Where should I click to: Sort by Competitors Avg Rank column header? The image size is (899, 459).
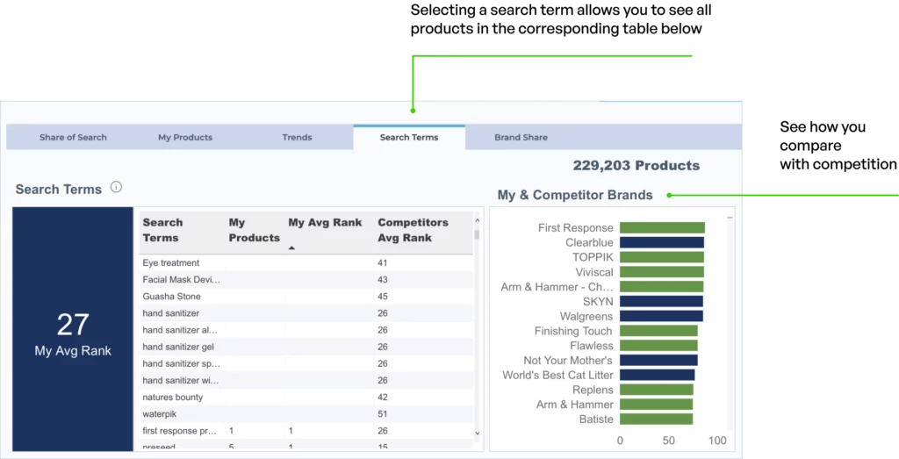pyautogui.click(x=413, y=230)
